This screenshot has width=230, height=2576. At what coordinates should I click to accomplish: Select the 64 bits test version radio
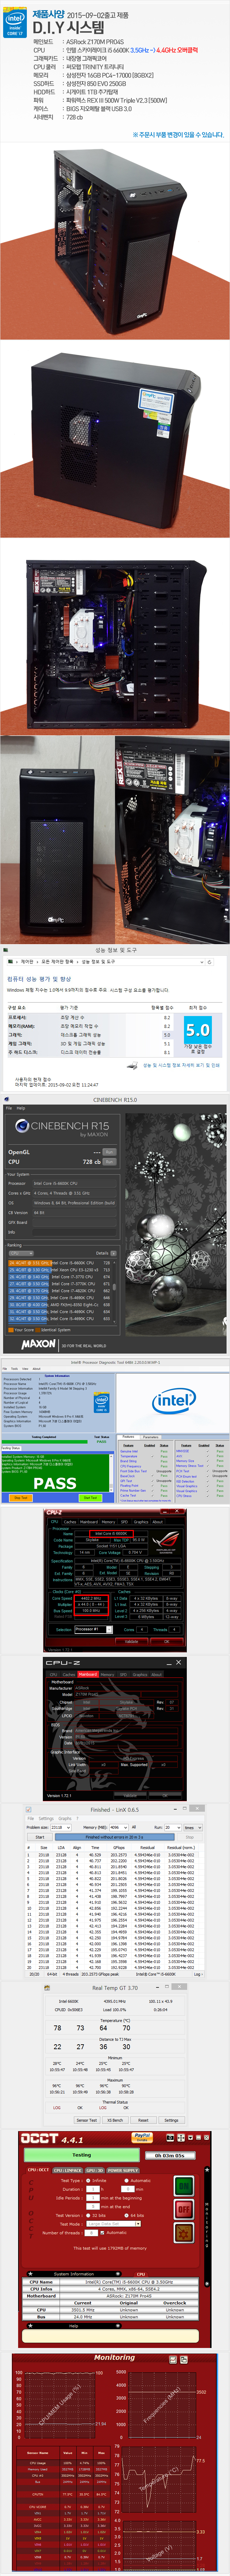[126, 2215]
